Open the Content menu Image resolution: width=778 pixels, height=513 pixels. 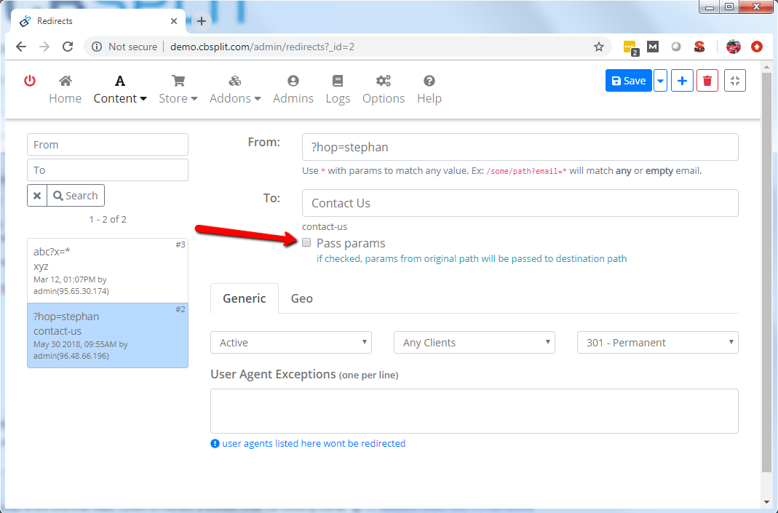(x=120, y=90)
